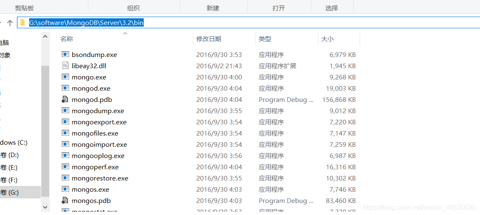Screen dimensions: 480x215
Task: Select the (D:) drive in sidebar
Action: coord(10,155)
